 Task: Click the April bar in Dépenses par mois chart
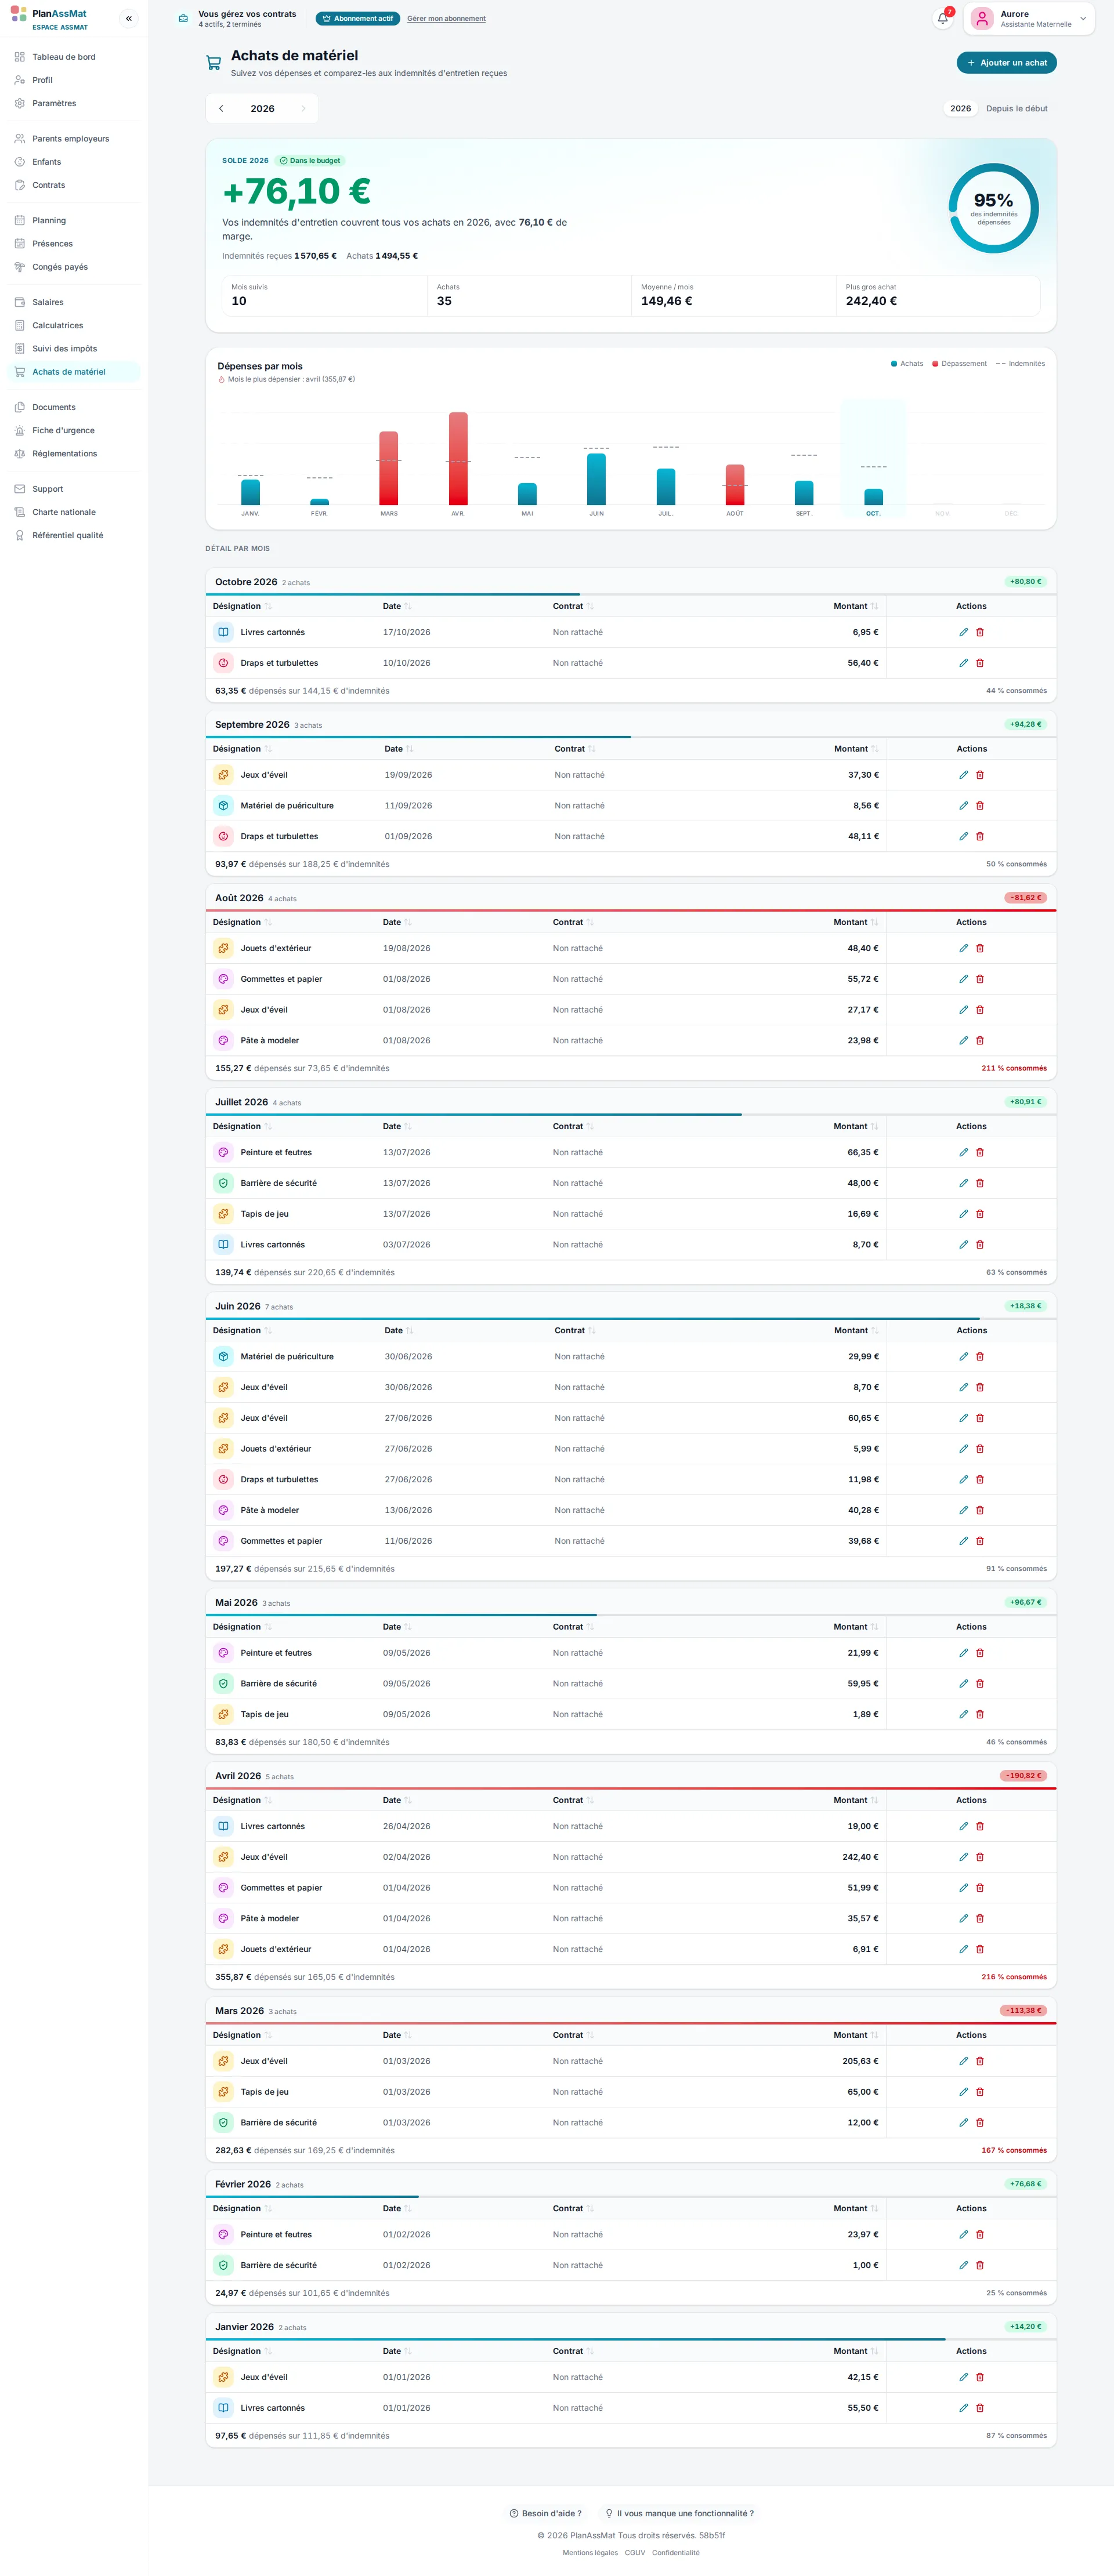pos(458,459)
